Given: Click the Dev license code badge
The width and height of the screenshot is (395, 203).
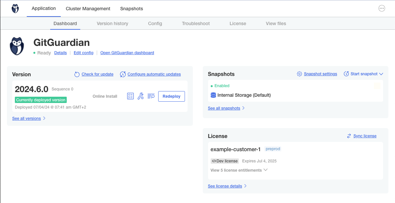Looking at the screenshot, I should tap(225, 161).
